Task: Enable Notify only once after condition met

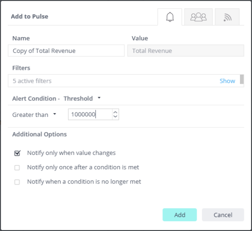Action: 17,167
